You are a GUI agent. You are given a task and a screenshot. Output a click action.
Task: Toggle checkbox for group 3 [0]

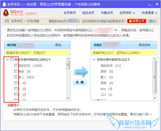16,94
